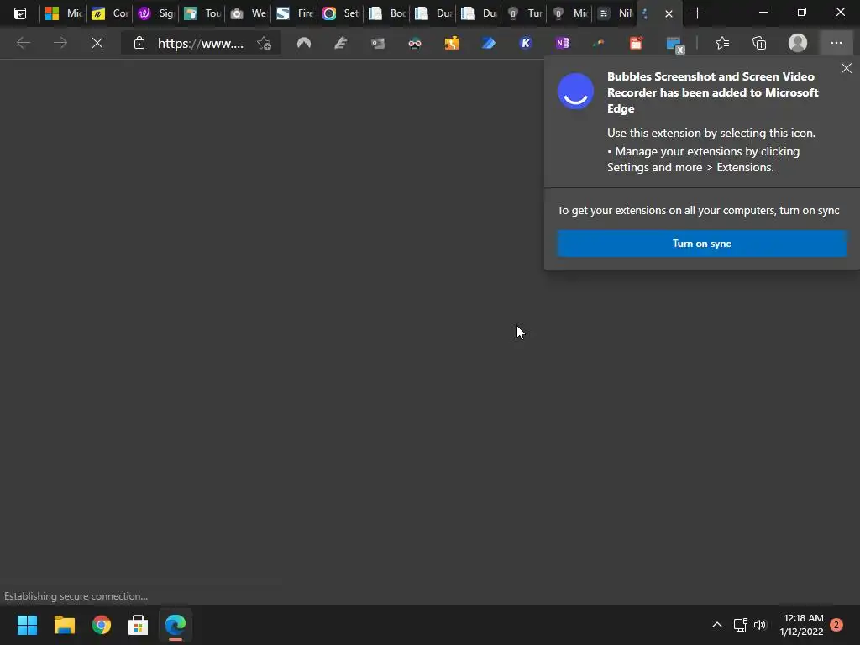Open Settings and more menu
This screenshot has width=860, height=645.
pos(836,43)
